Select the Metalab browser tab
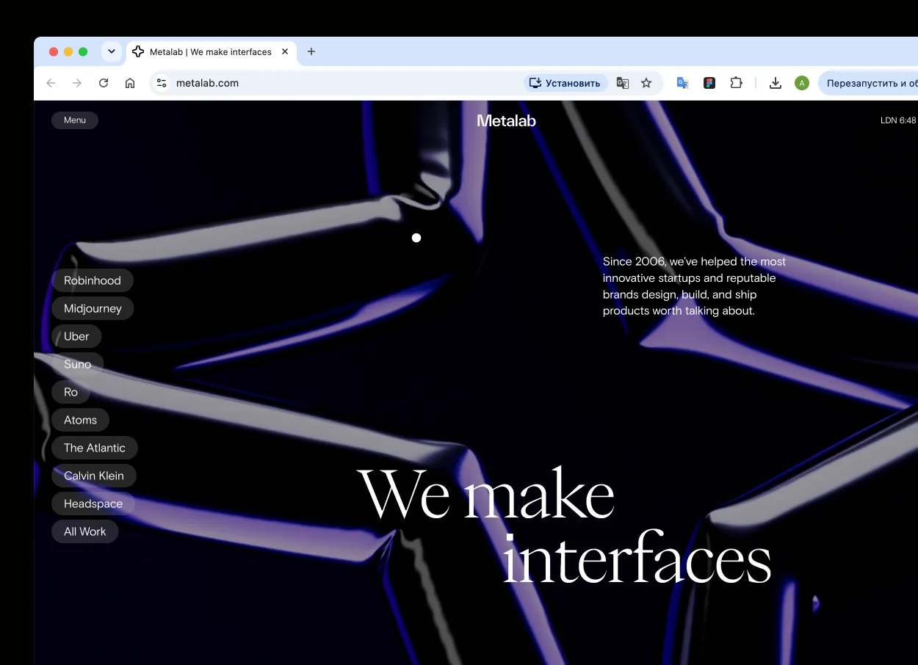 pyautogui.click(x=212, y=52)
